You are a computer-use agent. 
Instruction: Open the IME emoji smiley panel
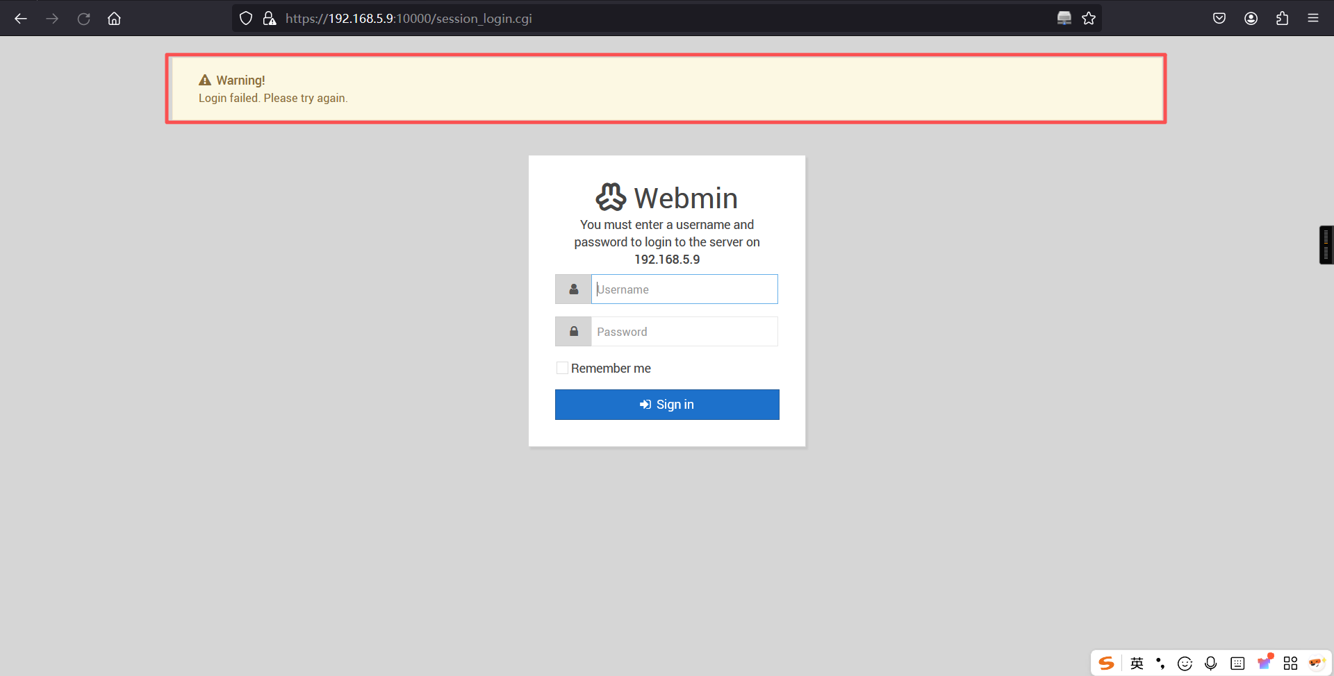pos(1185,664)
